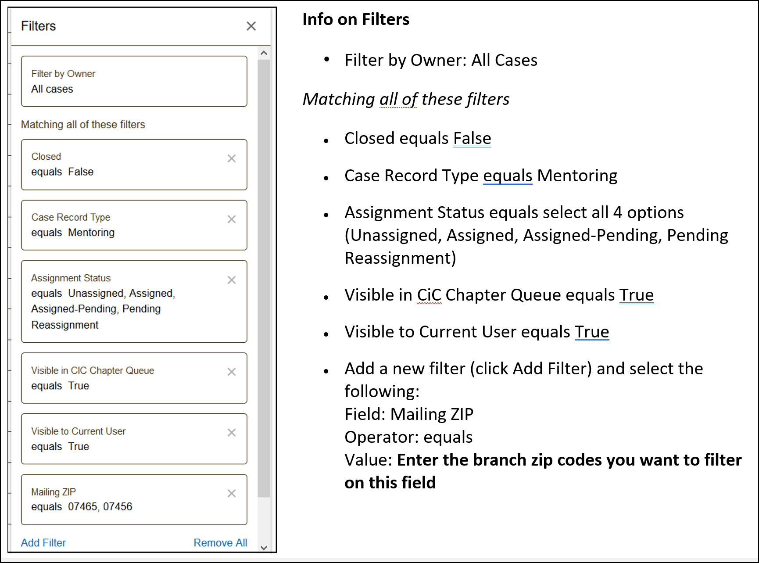Click the Remove All link
The width and height of the screenshot is (759, 563).
(220, 543)
